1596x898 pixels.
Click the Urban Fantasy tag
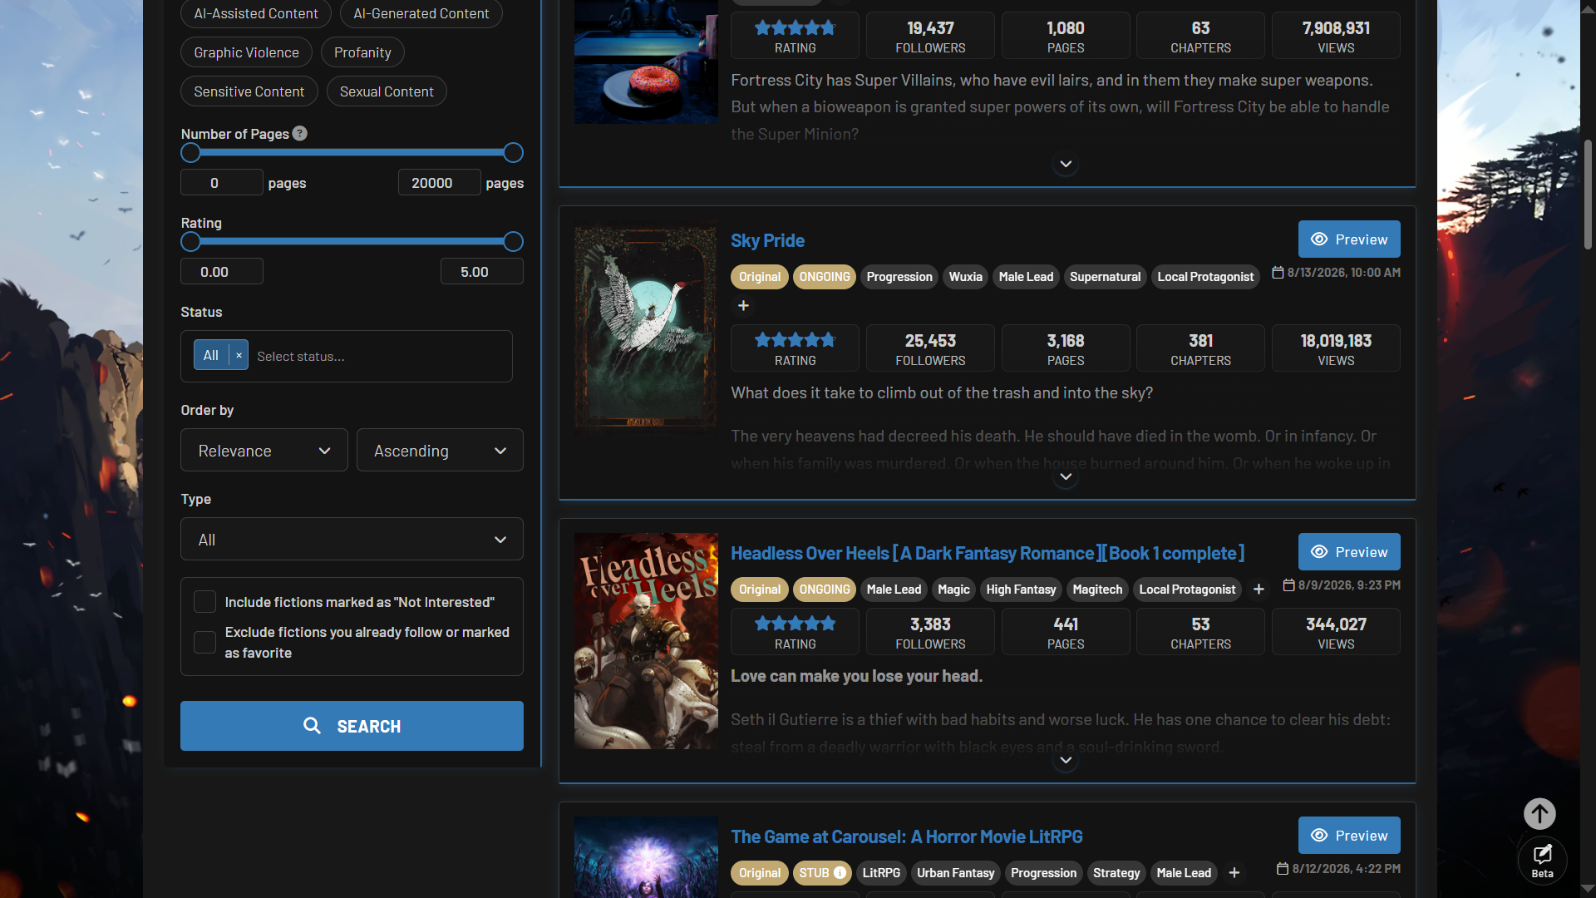point(955,873)
